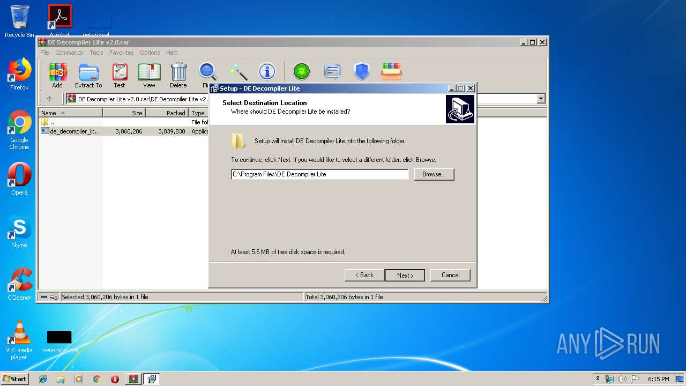Click the Extract To toolbar icon
686x386 pixels.
pyautogui.click(x=88, y=75)
